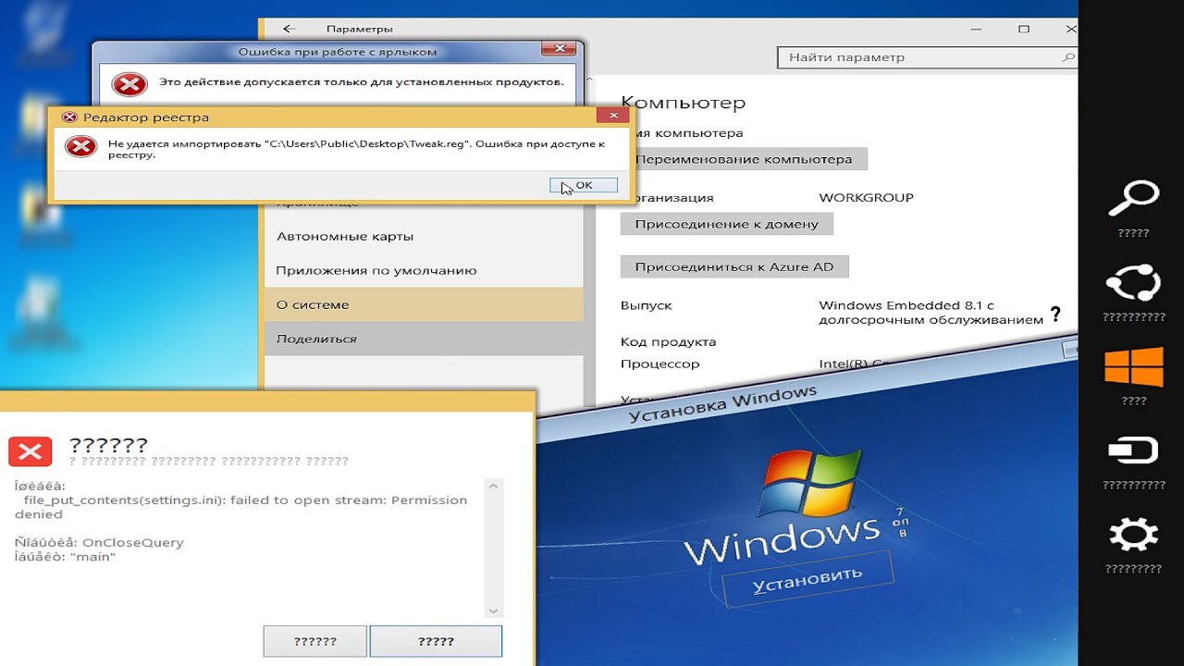Click the Переименование компьютера button
This screenshot has height=666, width=1184.
pyautogui.click(x=744, y=159)
